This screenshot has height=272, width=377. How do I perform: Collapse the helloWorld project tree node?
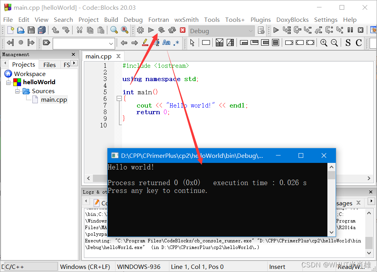[x=9, y=83]
